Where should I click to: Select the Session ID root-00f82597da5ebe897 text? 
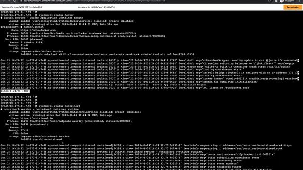[22, 8]
